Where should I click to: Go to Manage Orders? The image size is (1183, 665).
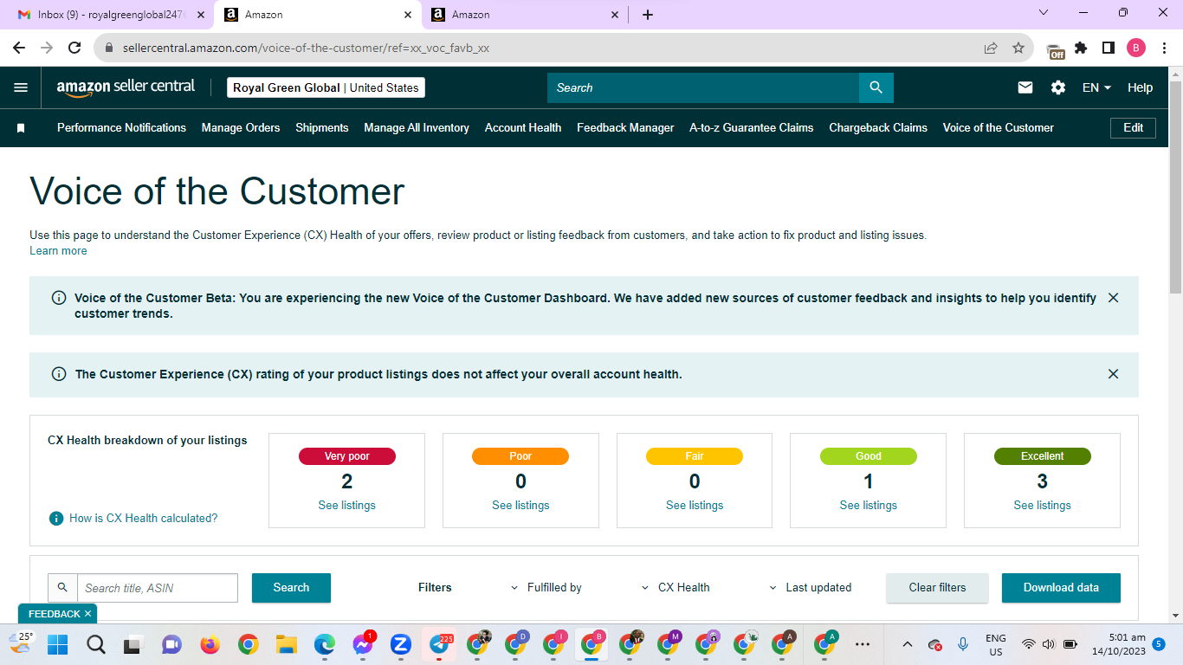coord(241,128)
